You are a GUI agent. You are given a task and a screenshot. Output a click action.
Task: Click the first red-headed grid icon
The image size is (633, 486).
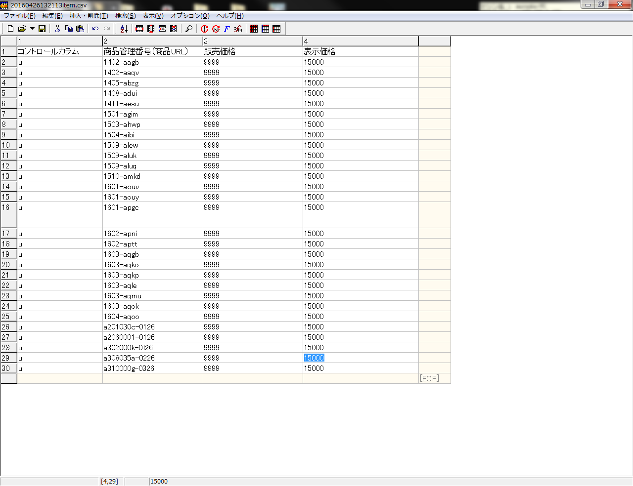point(254,29)
